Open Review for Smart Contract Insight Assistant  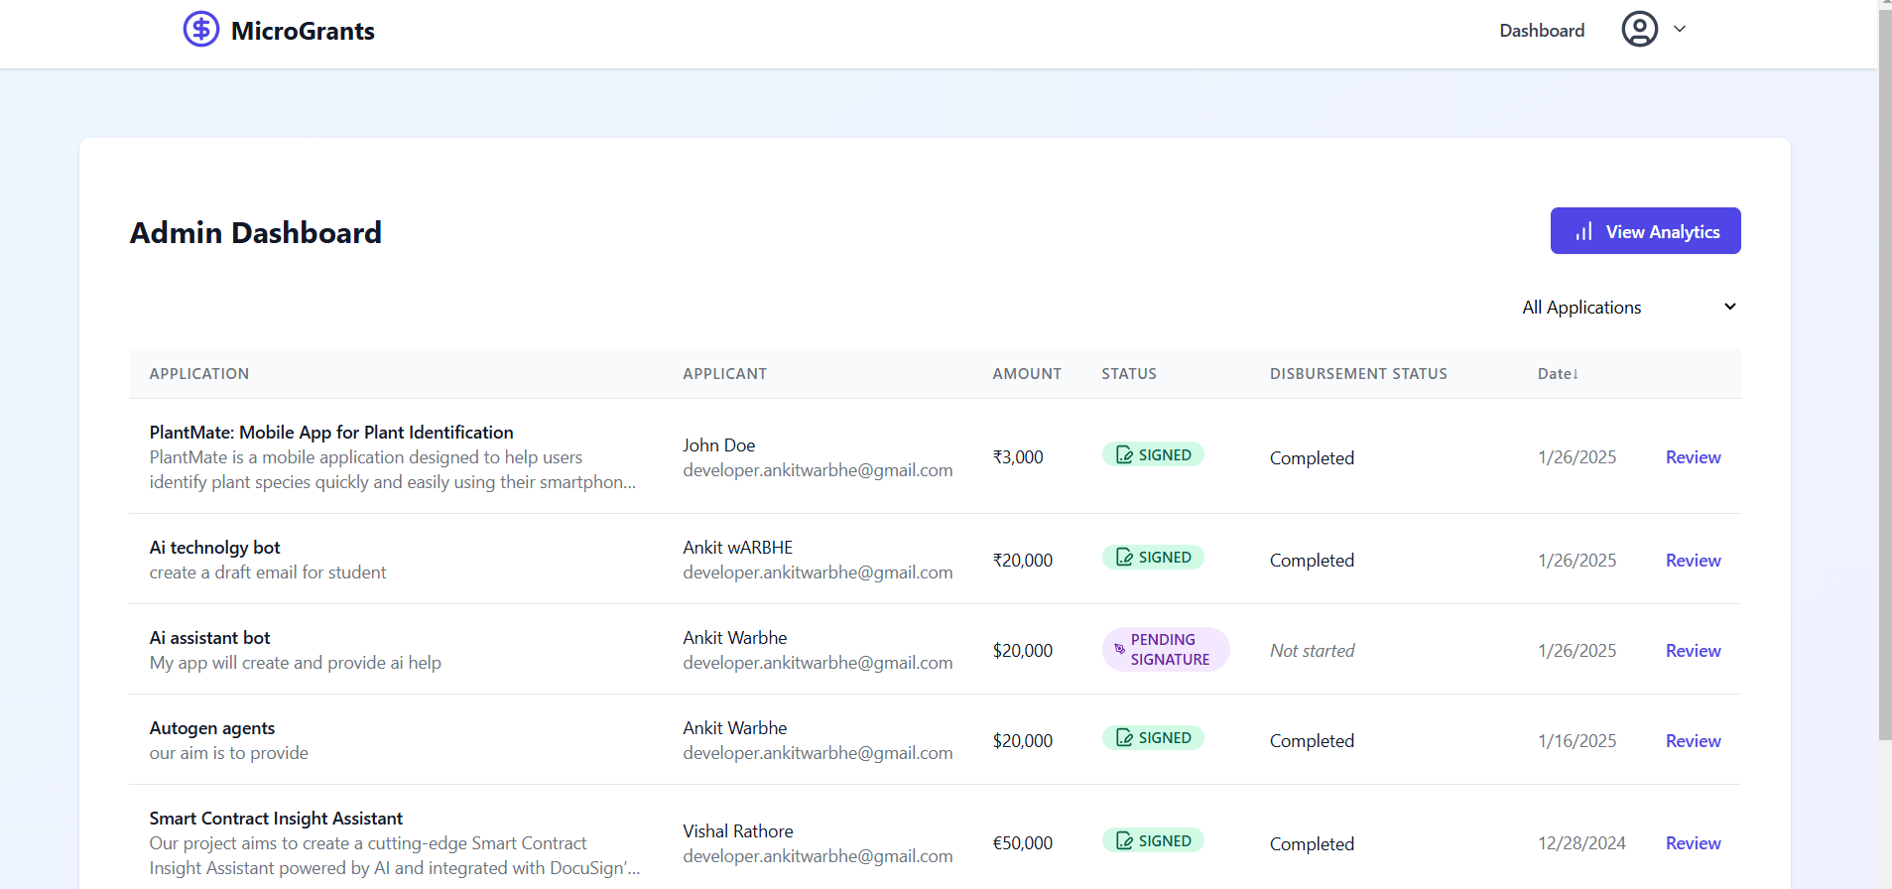1693,843
